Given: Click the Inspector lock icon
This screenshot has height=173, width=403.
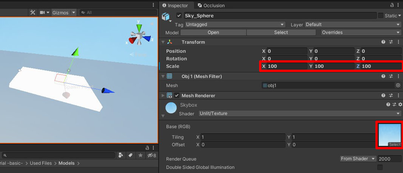Looking at the screenshot, I should point(392,5).
